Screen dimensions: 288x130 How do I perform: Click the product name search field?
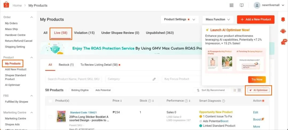point(74,79)
